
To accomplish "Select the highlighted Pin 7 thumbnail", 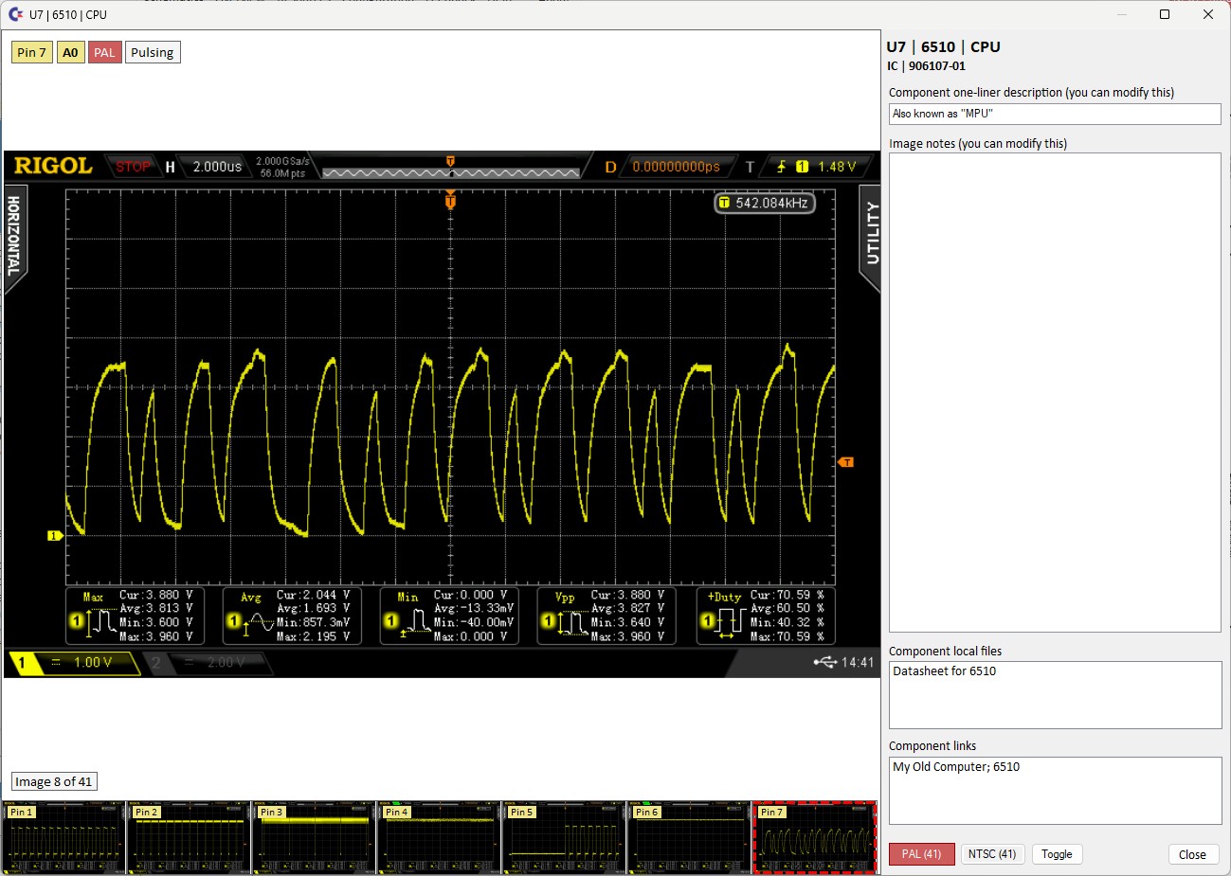I will pos(814,838).
